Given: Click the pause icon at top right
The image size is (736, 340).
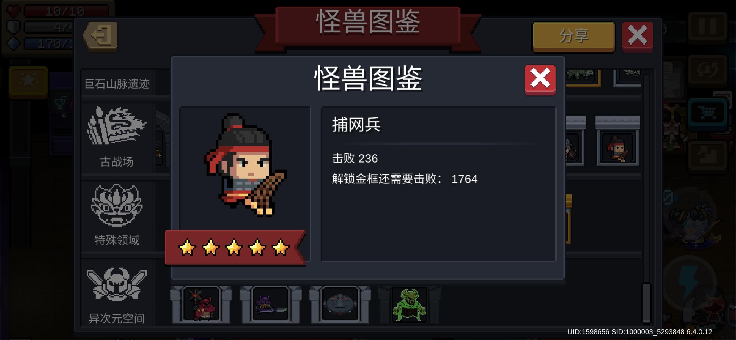Looking at the screenshot, I should click(x=707, y=27).
